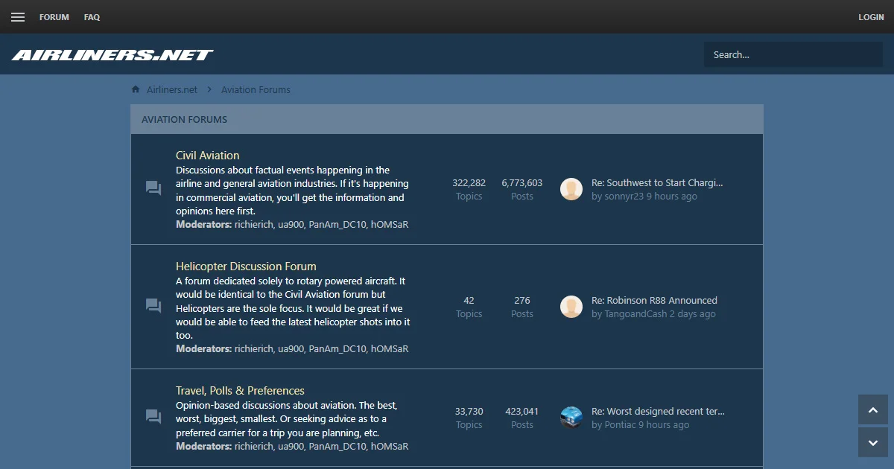The width and height of the screenshot is (894, 469).
Task: Click moderator richierich in Travel, Polls row
Action: click(x=253, y=446)
